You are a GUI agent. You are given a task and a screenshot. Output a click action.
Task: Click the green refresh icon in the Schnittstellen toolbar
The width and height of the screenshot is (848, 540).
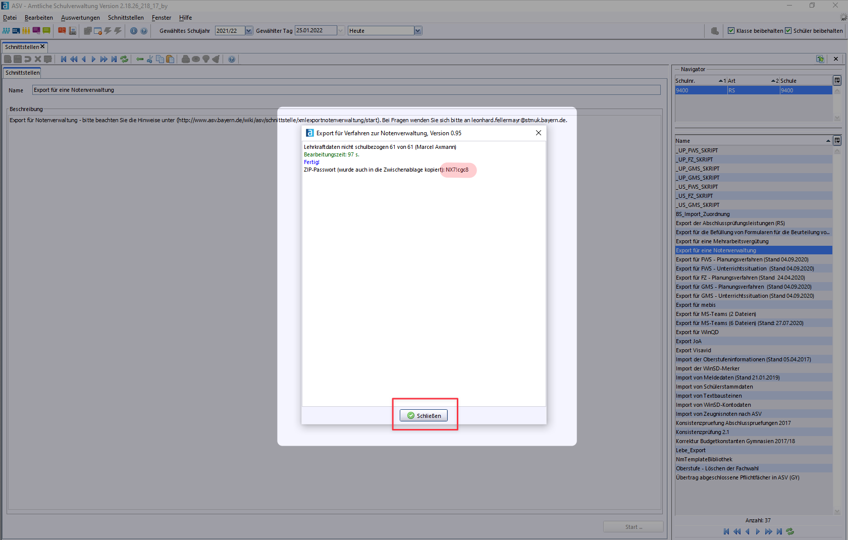click(124, 59)
